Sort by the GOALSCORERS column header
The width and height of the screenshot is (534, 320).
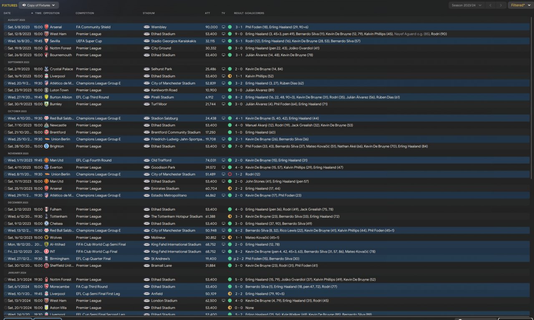coord(254,13)
